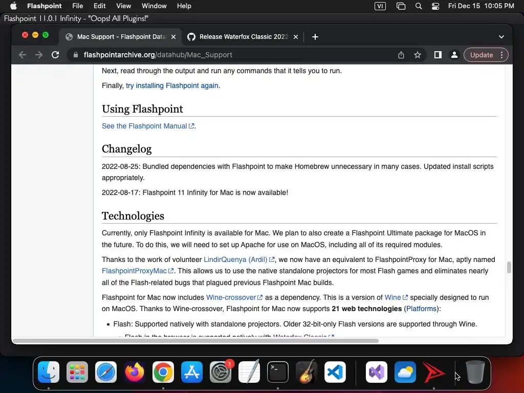This screenshot has width=524, height=393.
Task: Open Terminal from the dock
Action: (x=278, y=372)
